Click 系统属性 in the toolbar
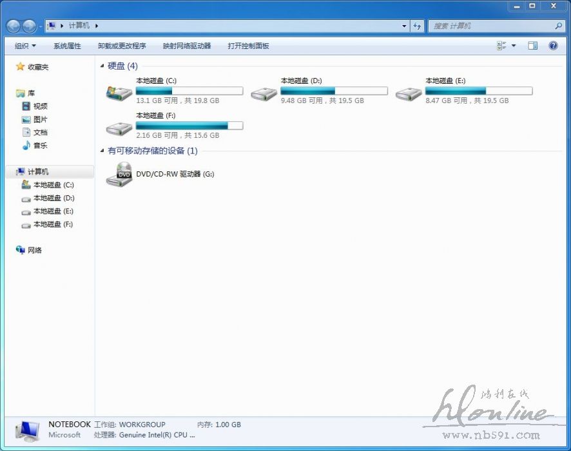The width and height of the screenshot is (571, 451). click(67, 46)
